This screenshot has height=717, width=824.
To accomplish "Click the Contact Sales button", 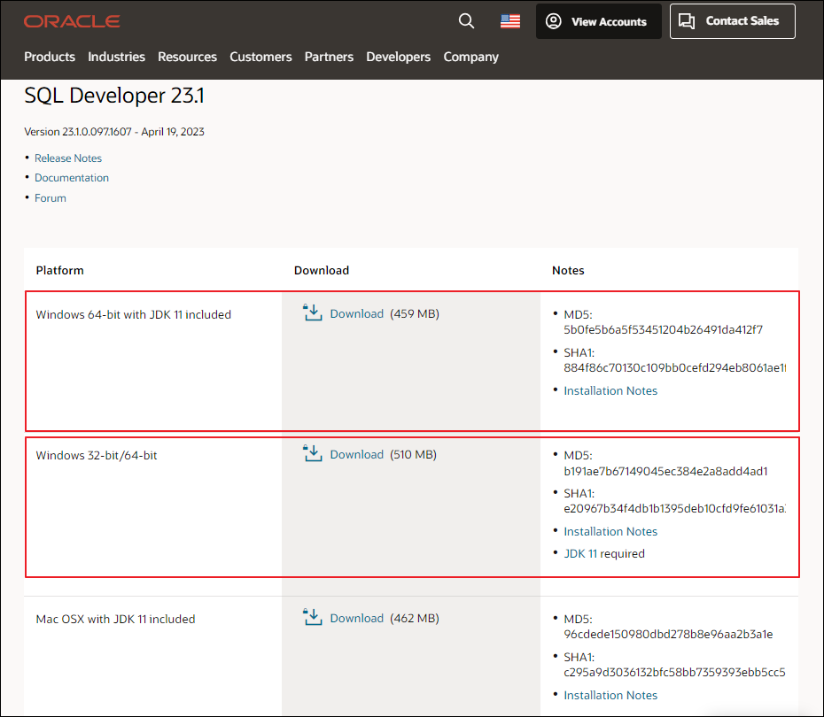I will pos(733,21).
